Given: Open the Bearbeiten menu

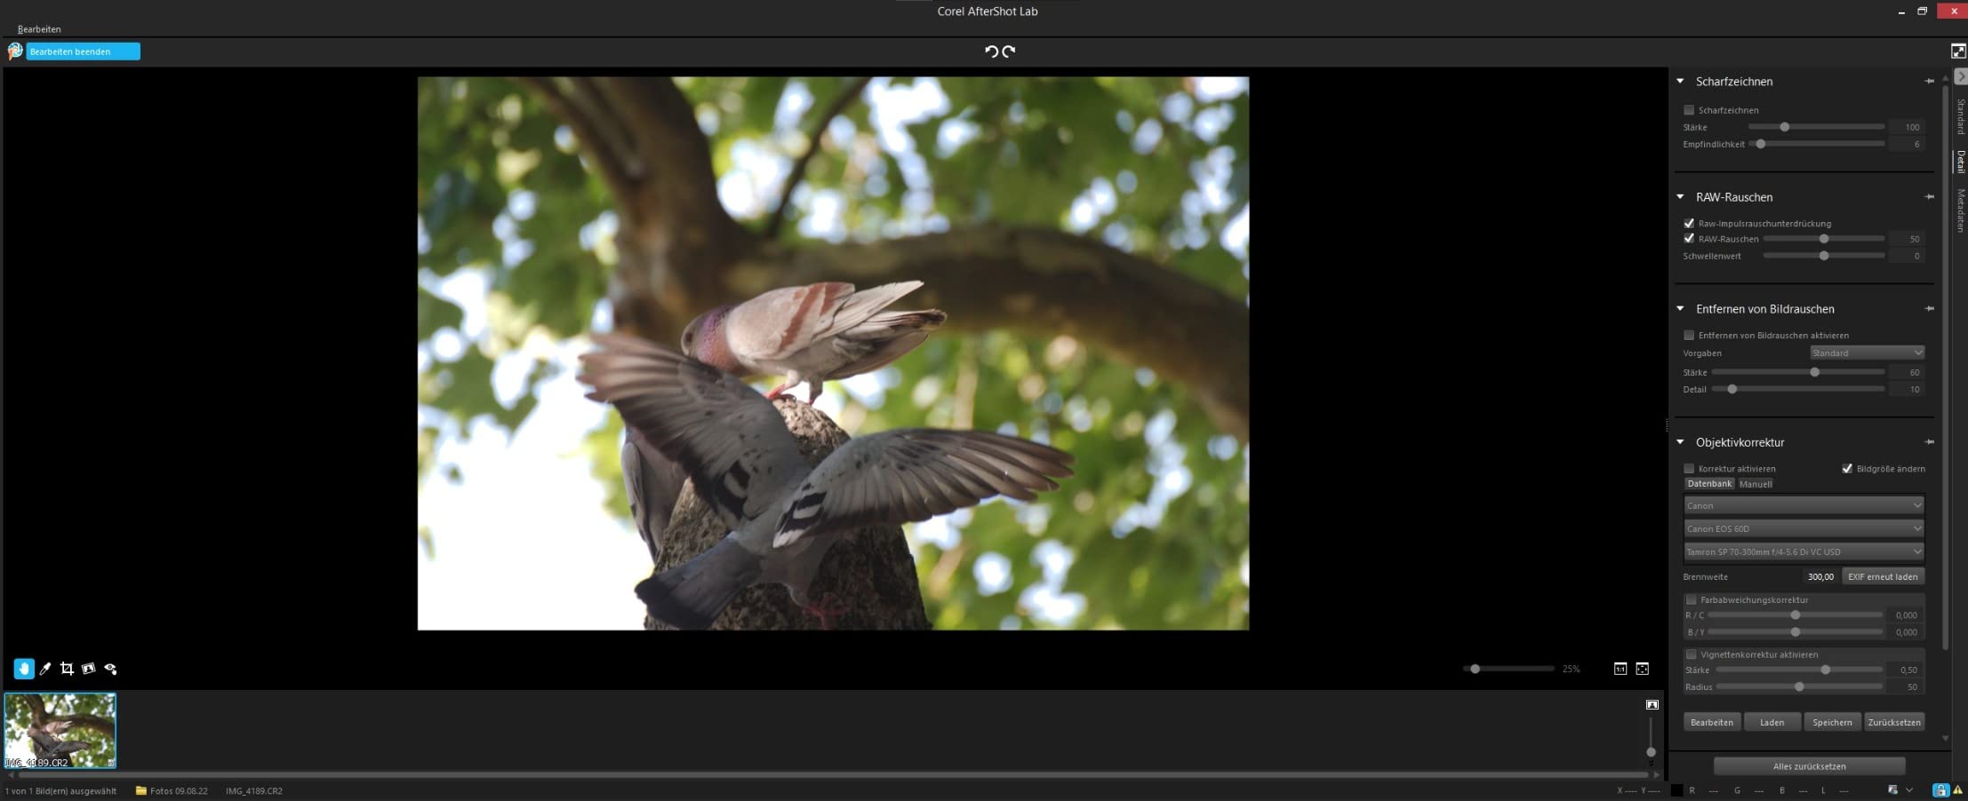Looking at the screenshot, I should tap(39, 29).
